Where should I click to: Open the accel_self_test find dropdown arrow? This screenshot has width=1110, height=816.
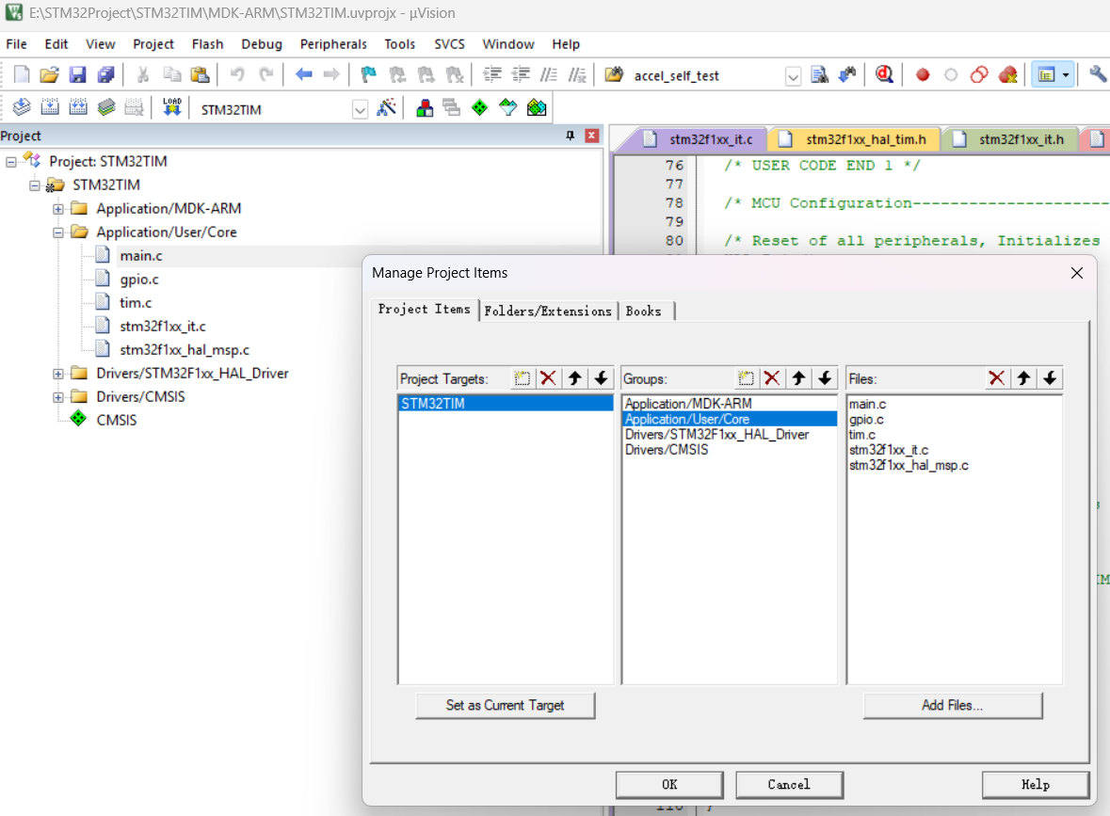point(793,75)
